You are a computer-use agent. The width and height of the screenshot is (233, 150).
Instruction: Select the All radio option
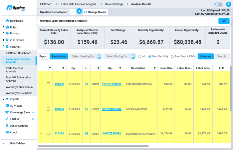139,57
